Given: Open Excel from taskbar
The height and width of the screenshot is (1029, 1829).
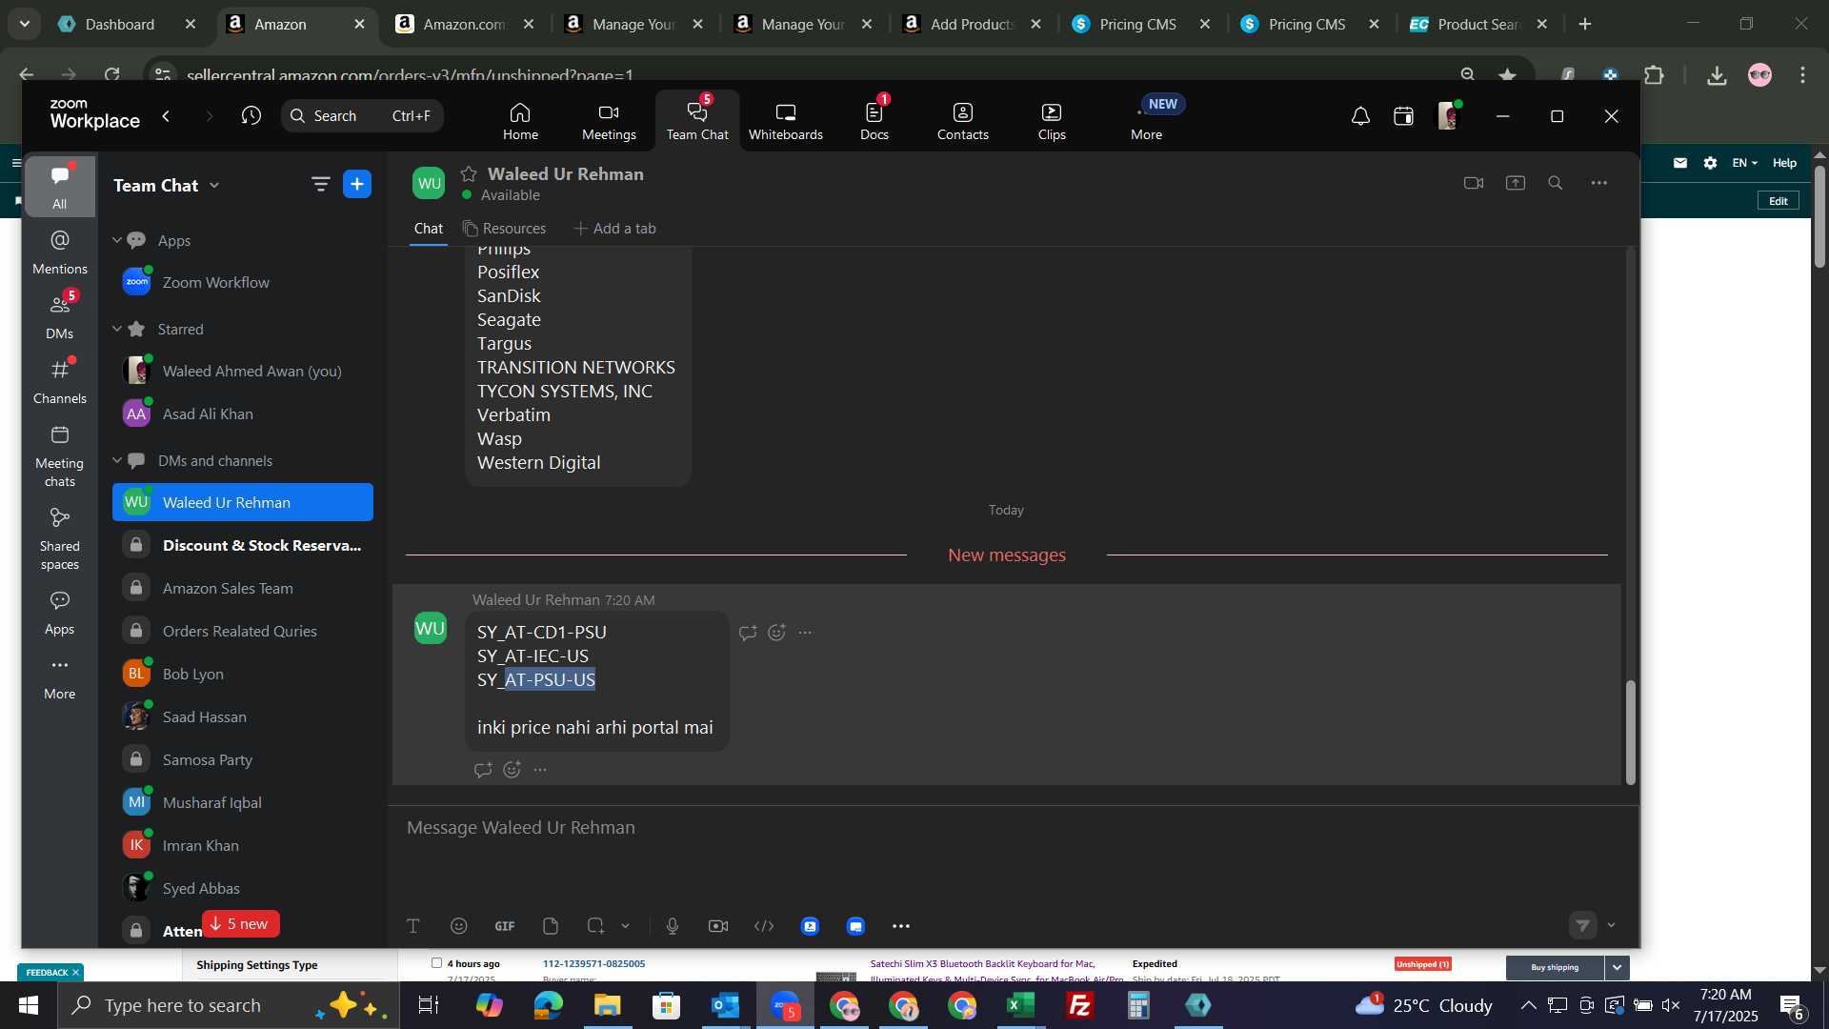Looking at the screenshot, I should coord(1021,1005).
